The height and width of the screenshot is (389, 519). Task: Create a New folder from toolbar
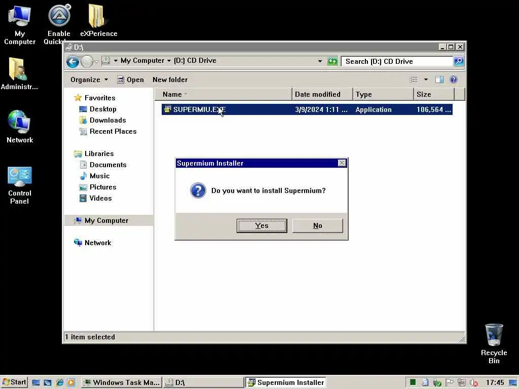(170, 80)
